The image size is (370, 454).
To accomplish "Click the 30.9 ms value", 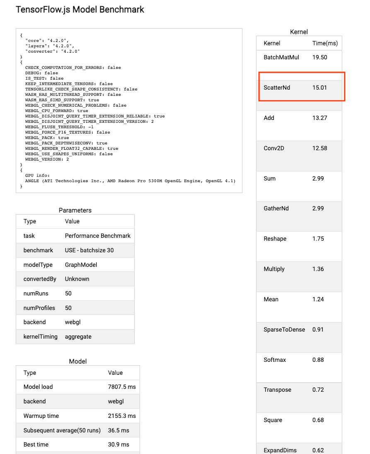I will 118,445.
